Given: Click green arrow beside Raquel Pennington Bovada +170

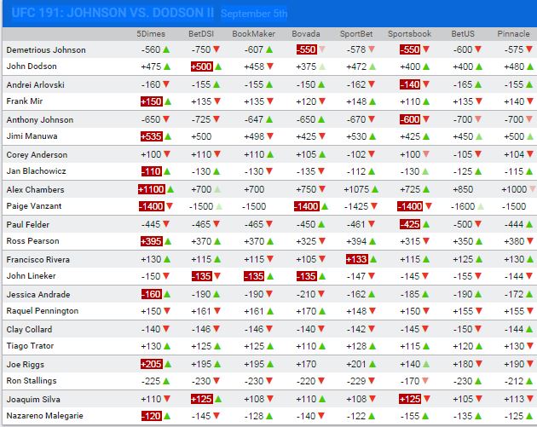Looking at the screenshot, I should tap(322, 311).
